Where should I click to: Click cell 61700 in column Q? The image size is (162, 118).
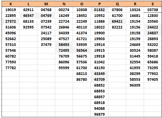117,16
